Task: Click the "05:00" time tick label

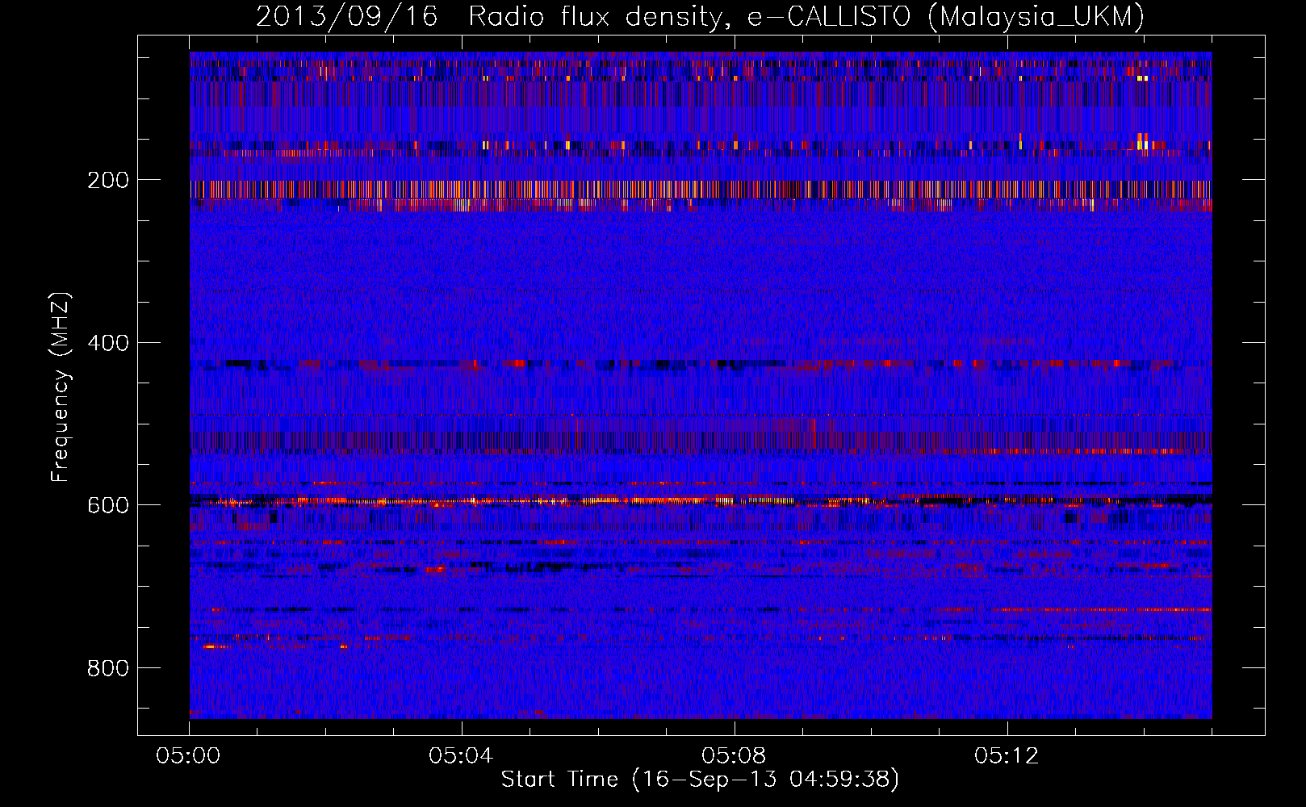Action: [189, 756]
